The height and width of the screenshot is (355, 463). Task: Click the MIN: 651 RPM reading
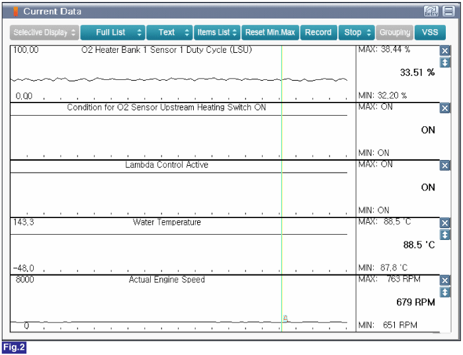(388, 325)
